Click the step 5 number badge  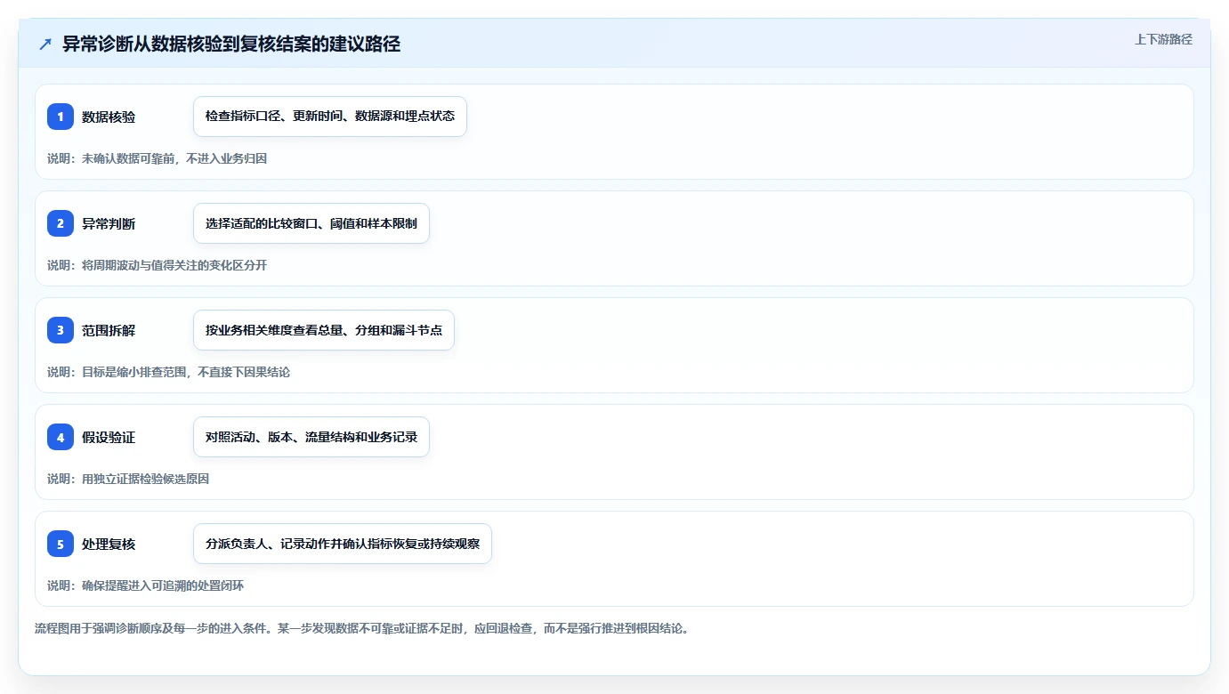click(61, 544)
